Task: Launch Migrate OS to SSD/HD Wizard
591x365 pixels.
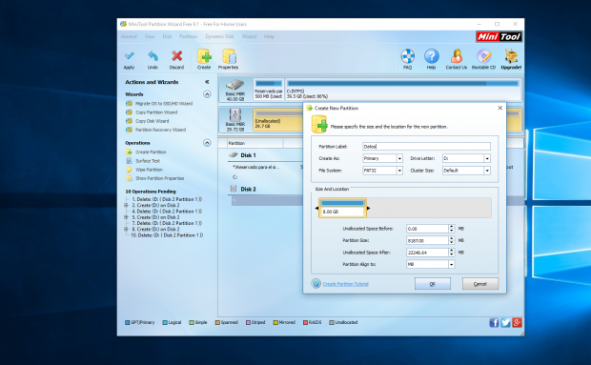Action: coord(164,103)
